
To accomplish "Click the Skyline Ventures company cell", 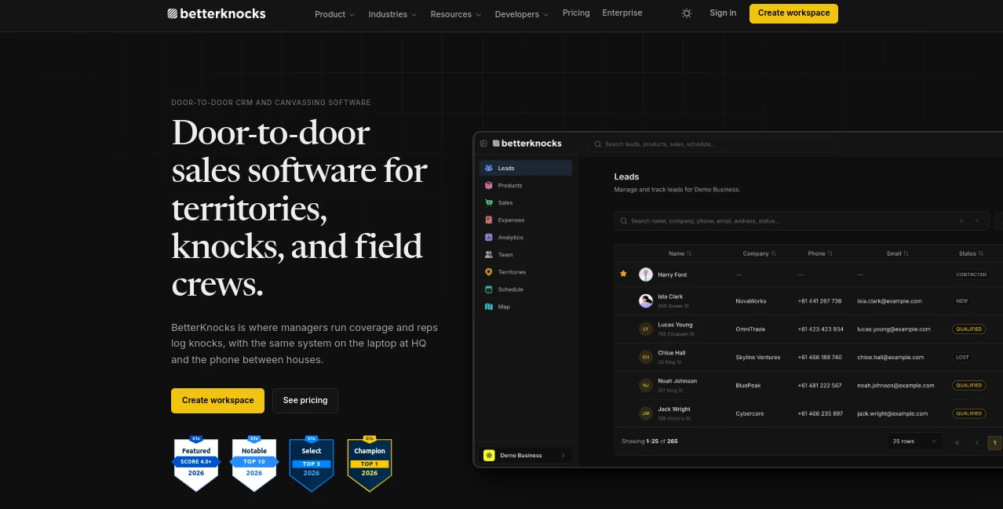I will coord(758,357).
